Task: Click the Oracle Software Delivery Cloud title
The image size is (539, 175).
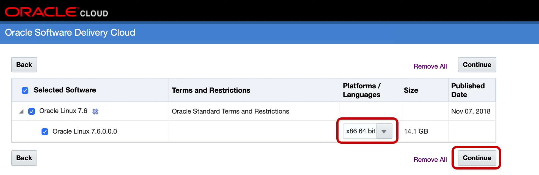Action: pos(70,33)
